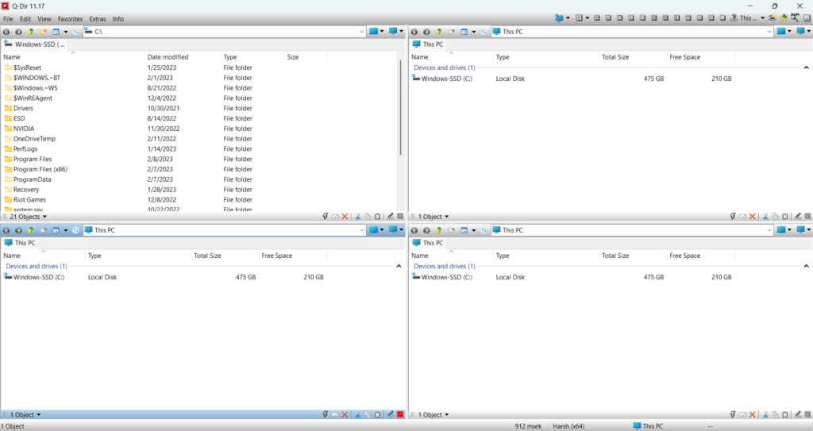Sort by Date modified column header

(x=168, y=57)
